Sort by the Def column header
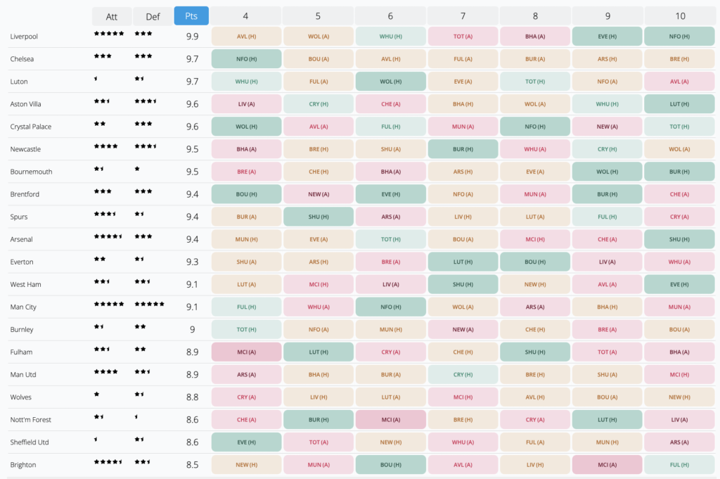720x479 pixels. click(x=152, y=15)
